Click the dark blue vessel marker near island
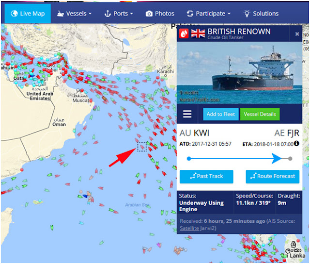Screen dimensions: 310x264 point(85,196)
